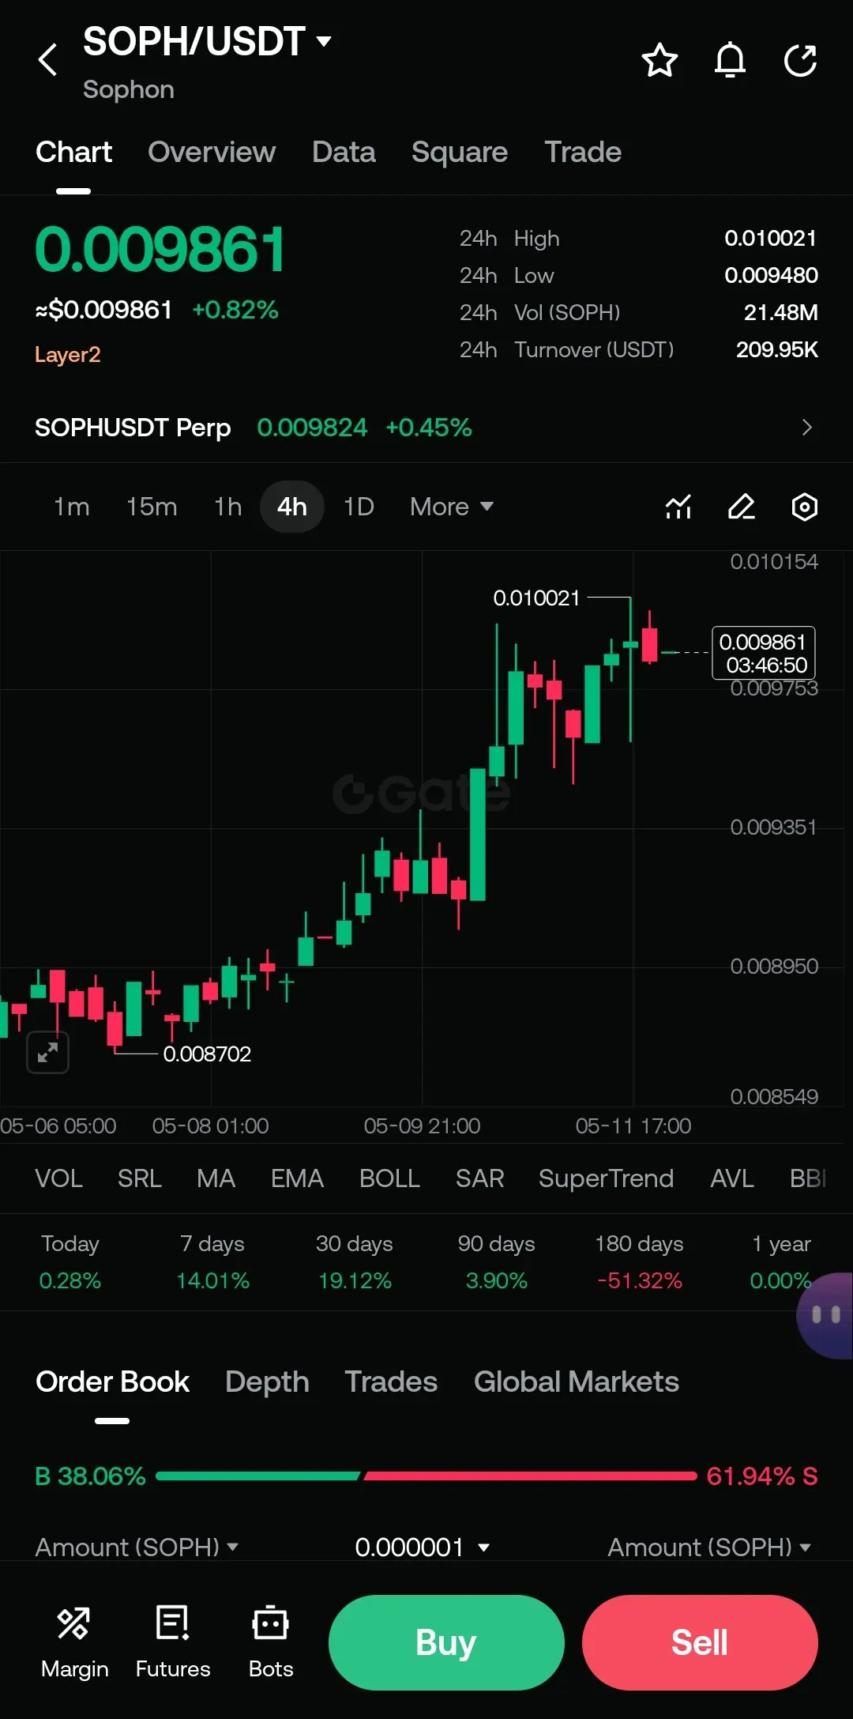Toggle the SuperTrend indicator
The width and height of the screenshot is (853, 1719).
tap(606, 1178)
